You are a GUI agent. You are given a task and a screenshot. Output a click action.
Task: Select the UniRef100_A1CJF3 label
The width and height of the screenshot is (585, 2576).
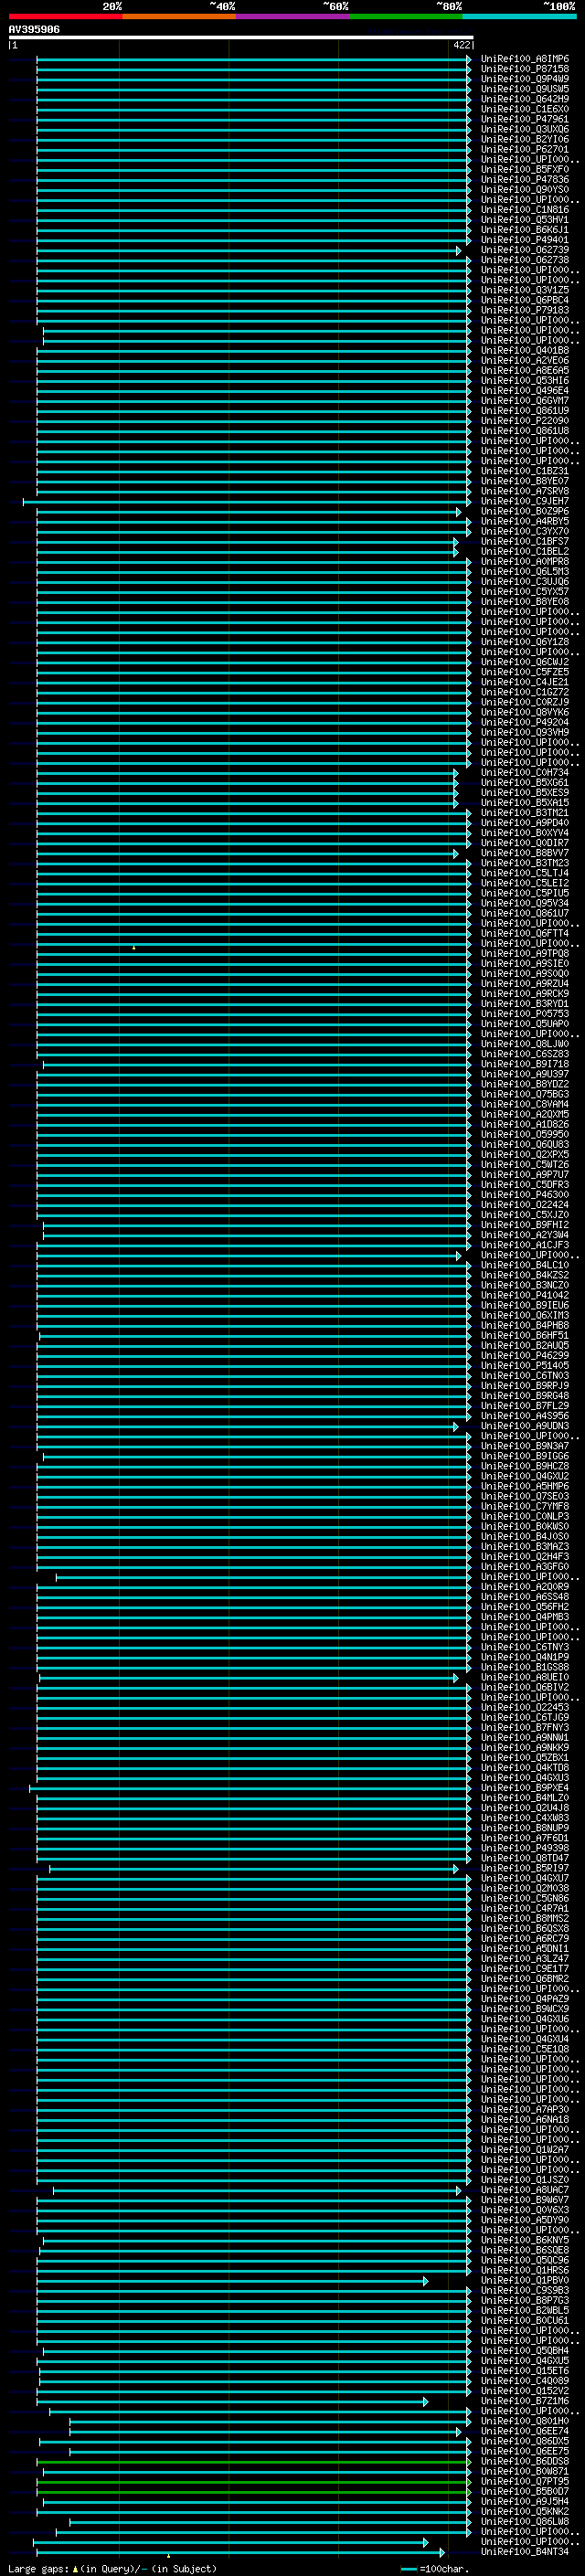525,1245
